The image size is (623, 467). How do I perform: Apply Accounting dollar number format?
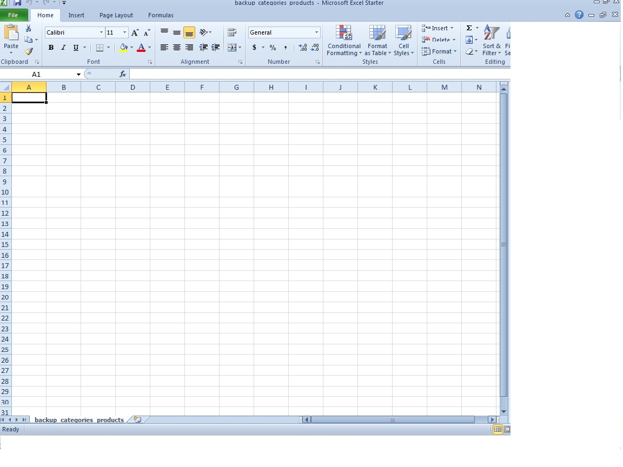click(254, 48)
